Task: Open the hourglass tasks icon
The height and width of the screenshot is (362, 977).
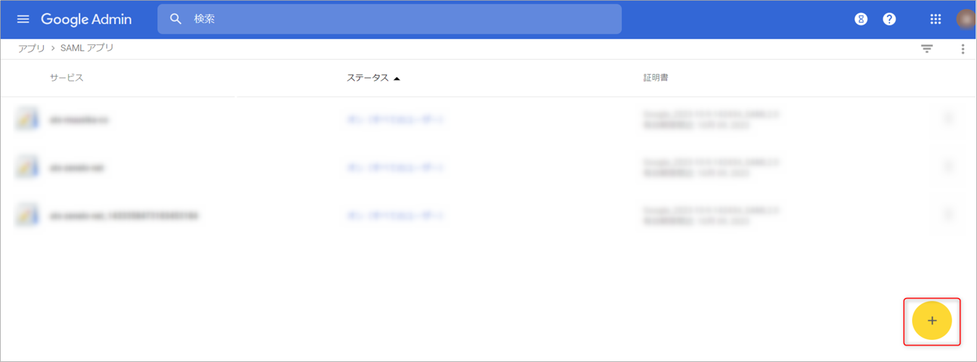Action: pyautogui.click(x=860, y=19)
